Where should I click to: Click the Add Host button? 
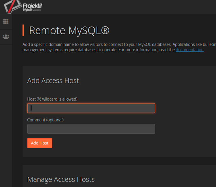(40, 143)
